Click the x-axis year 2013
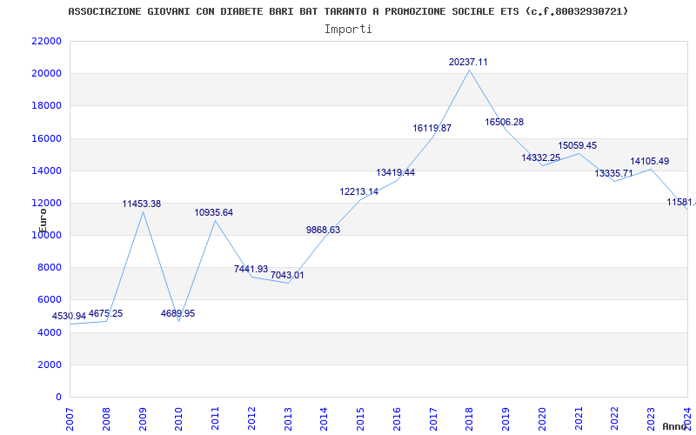 pyautogui.click(x=288, y=418)
